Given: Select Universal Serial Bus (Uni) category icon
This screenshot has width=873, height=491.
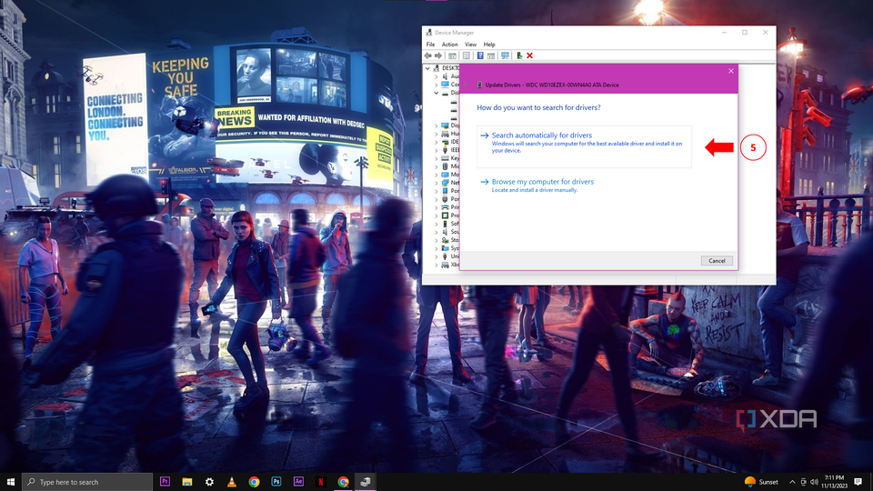Looking at the screenshot, I should coord(446,256).
